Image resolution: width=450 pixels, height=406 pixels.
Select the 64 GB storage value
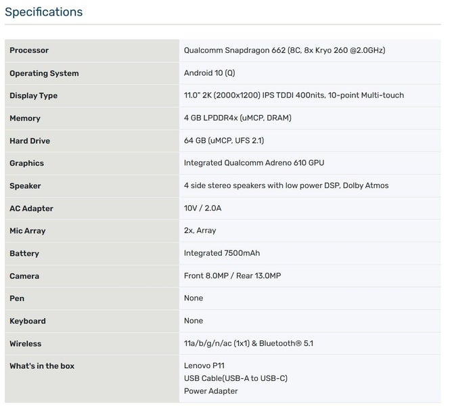[x=224, y=141]
